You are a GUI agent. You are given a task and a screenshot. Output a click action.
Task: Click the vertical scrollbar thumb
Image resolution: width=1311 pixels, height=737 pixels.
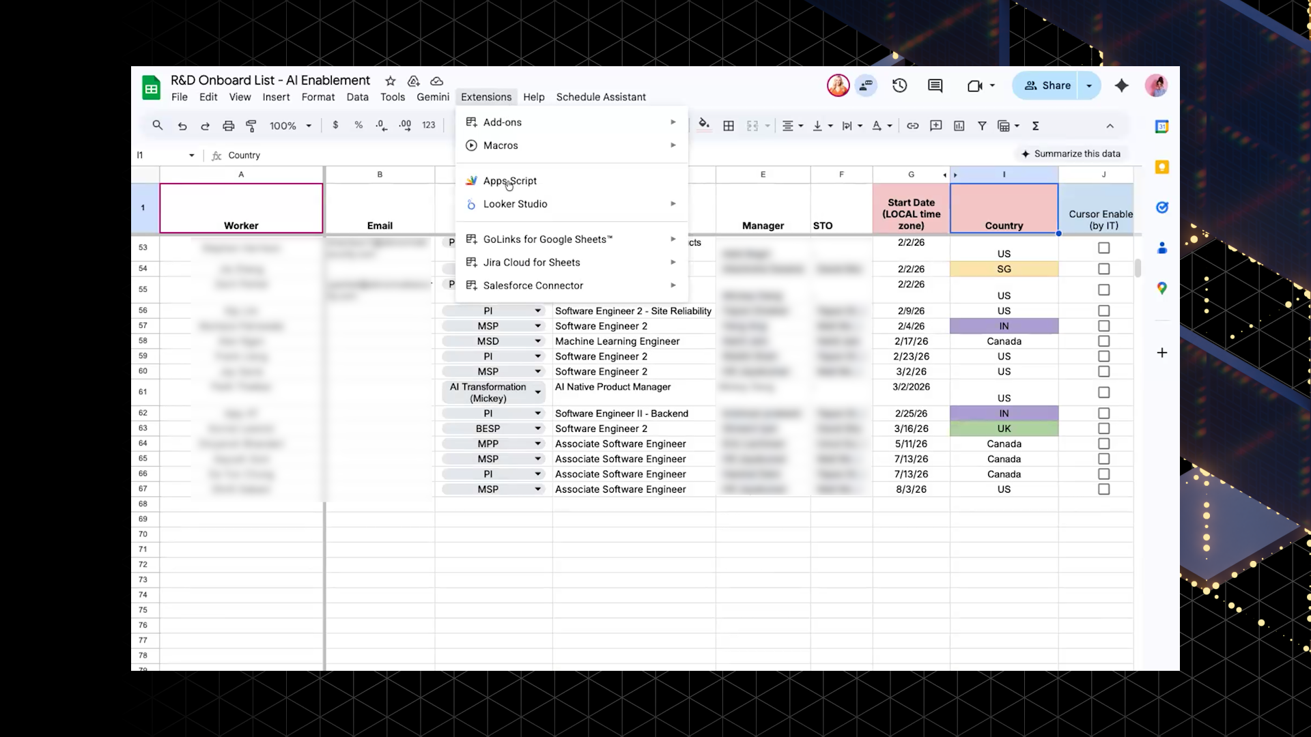point(1138,268)
